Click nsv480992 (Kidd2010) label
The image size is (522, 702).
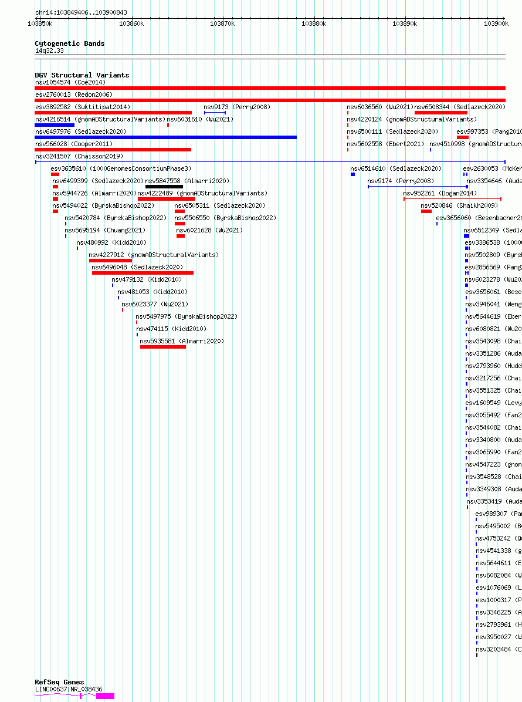[x=111, y=242]
